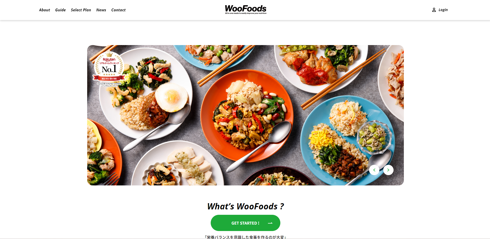Click the user profile icon beside Login
Viewport: 490px width, 239px height.
pyautogui.click(x=434, y=10)
